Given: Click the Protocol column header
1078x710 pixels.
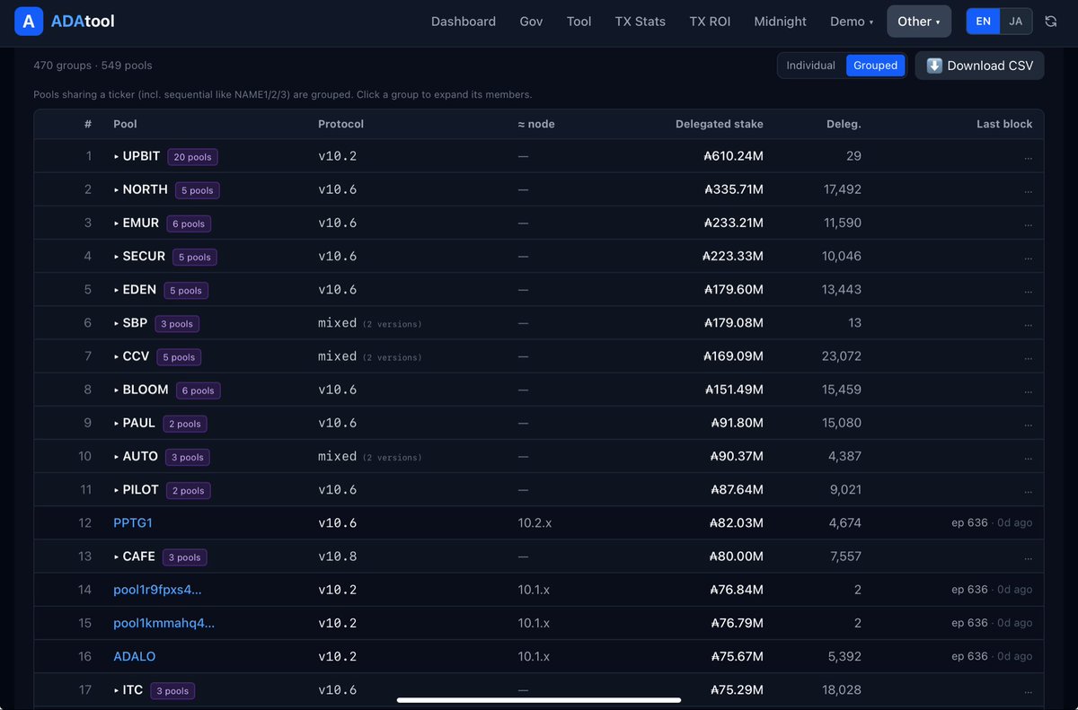Looking at the screenshot, I should [x=340, y=124].
